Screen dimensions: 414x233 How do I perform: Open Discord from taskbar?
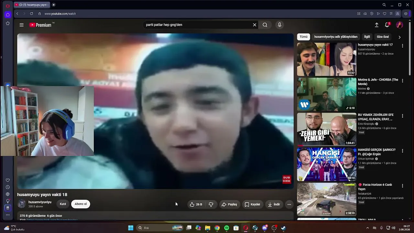point(265,228)
